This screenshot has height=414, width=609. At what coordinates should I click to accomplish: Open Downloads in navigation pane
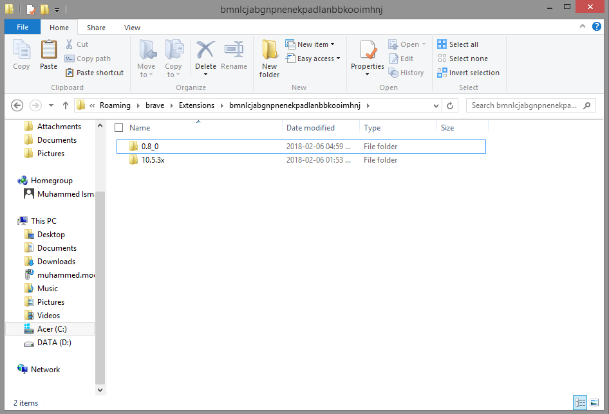(x=50, y=262)
